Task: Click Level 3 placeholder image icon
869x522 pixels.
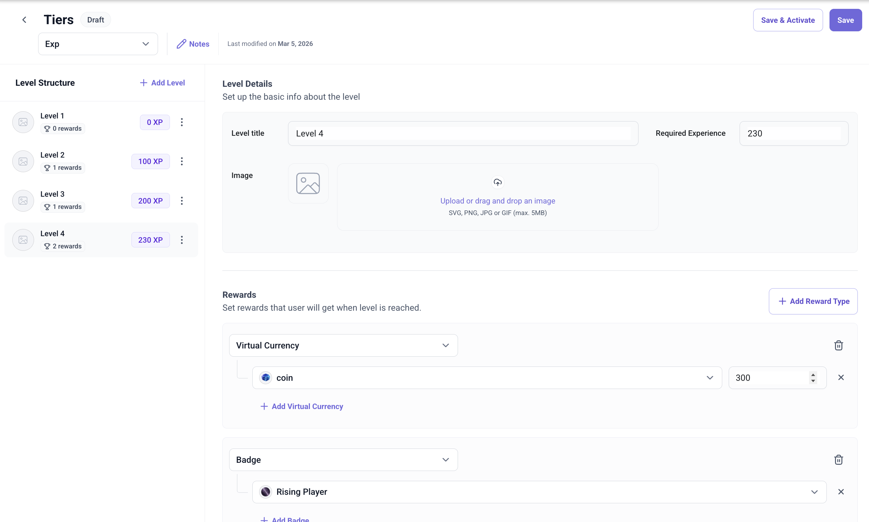Action: (x=23, y=200)
